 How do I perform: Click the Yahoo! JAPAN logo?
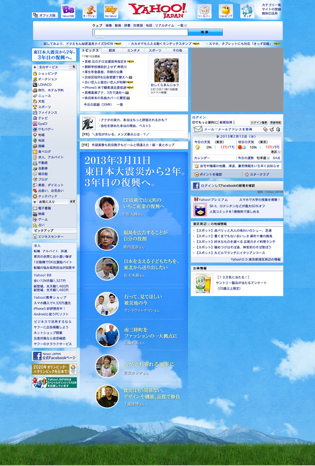(x=157, y=10)
